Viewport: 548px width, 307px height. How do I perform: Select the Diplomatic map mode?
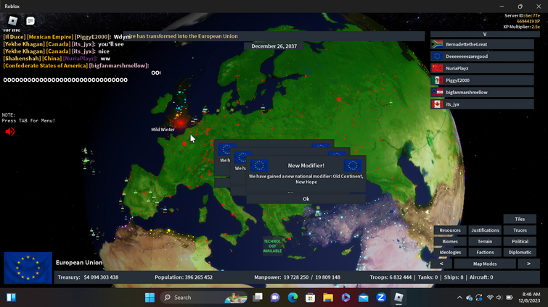520,252
